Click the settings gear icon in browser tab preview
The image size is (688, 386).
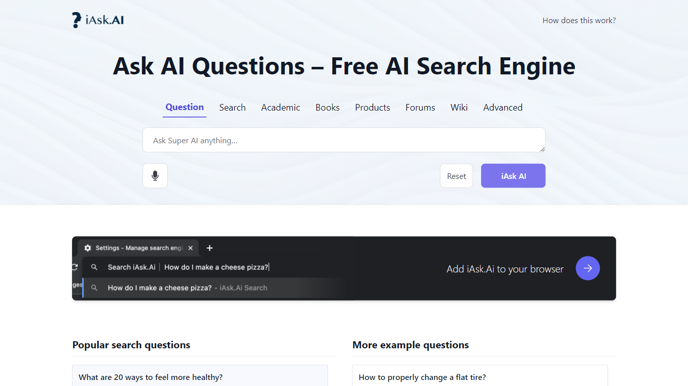(x=88, y=248)
